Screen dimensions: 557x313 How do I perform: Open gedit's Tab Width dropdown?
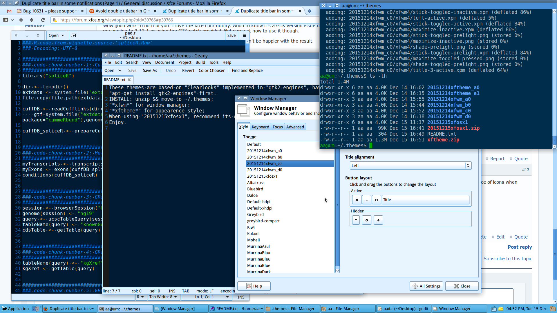pyautogui.click(x=163, y=297)
